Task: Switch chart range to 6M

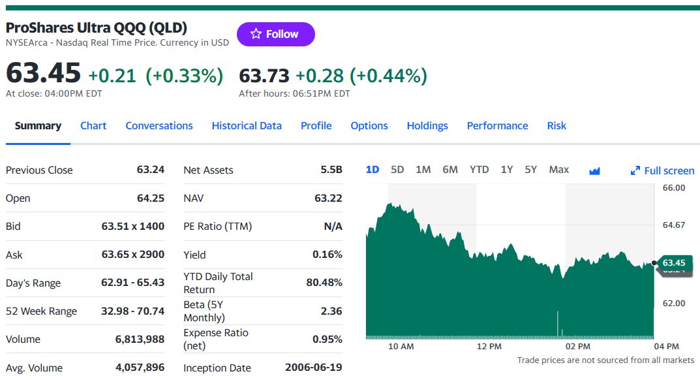Action: click(x=450, y=170)
